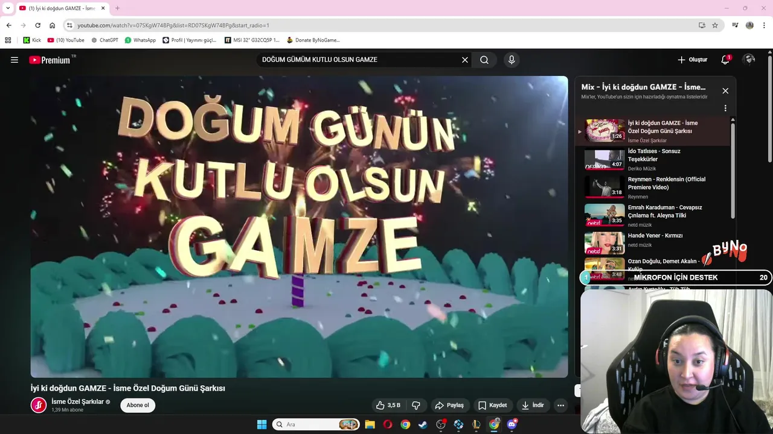Play Emrah Karaduman - Cevapsız Çınlama
773x434 pixels.
658,216
